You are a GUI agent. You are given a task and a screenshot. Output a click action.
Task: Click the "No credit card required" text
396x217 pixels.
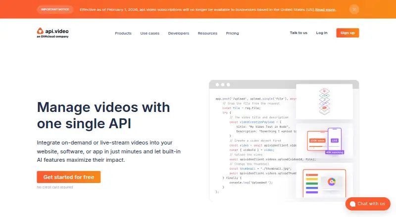55,187
